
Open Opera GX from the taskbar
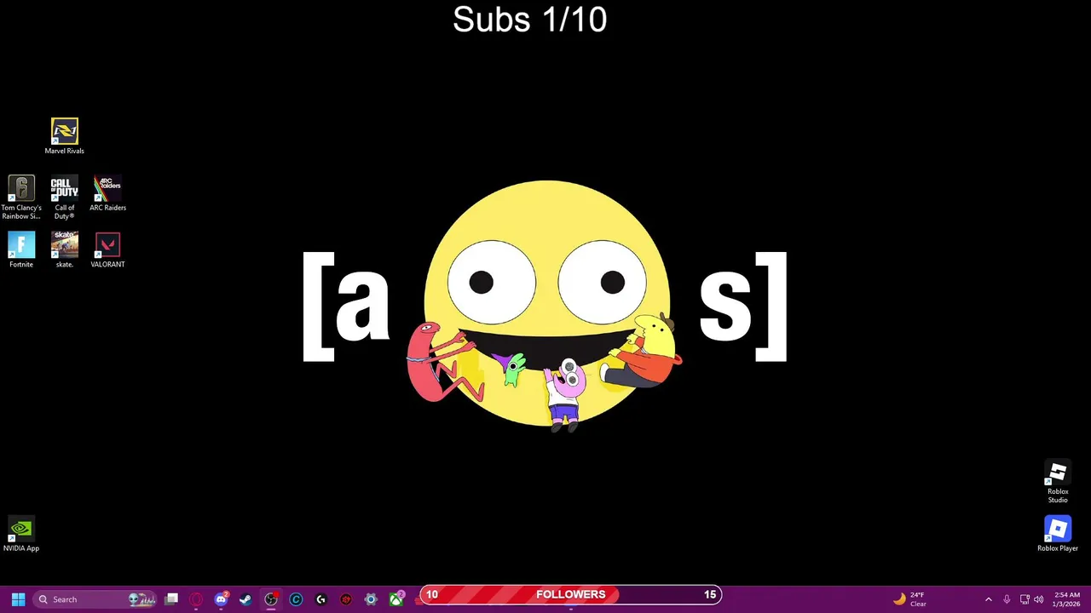(196, 599)
